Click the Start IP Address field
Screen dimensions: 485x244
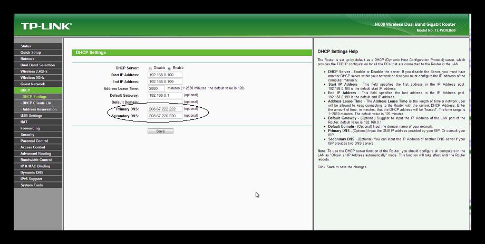pos(165,75)
